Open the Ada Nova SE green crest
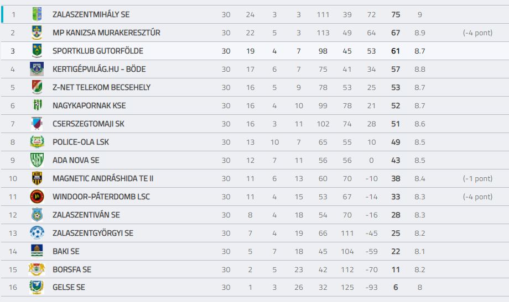The image size is (509, 302). 37,160
